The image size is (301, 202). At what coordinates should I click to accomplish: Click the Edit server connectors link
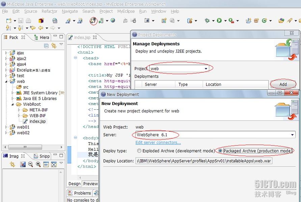click(x=158, y=142)
